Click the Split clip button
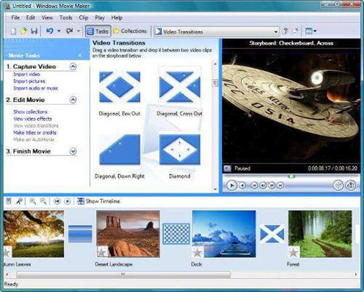The image size is (364, 292). (x=339, y=185)
